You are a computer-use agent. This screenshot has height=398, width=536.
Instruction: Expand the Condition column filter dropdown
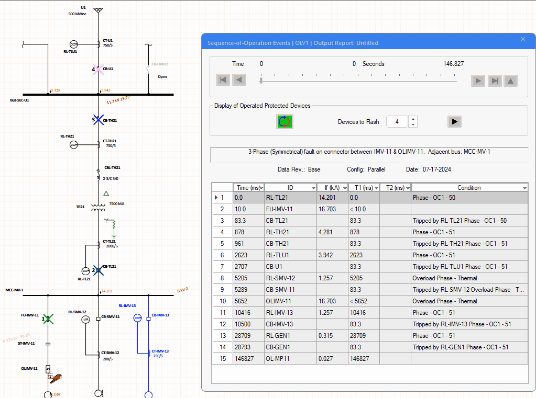tap(523, 188)
